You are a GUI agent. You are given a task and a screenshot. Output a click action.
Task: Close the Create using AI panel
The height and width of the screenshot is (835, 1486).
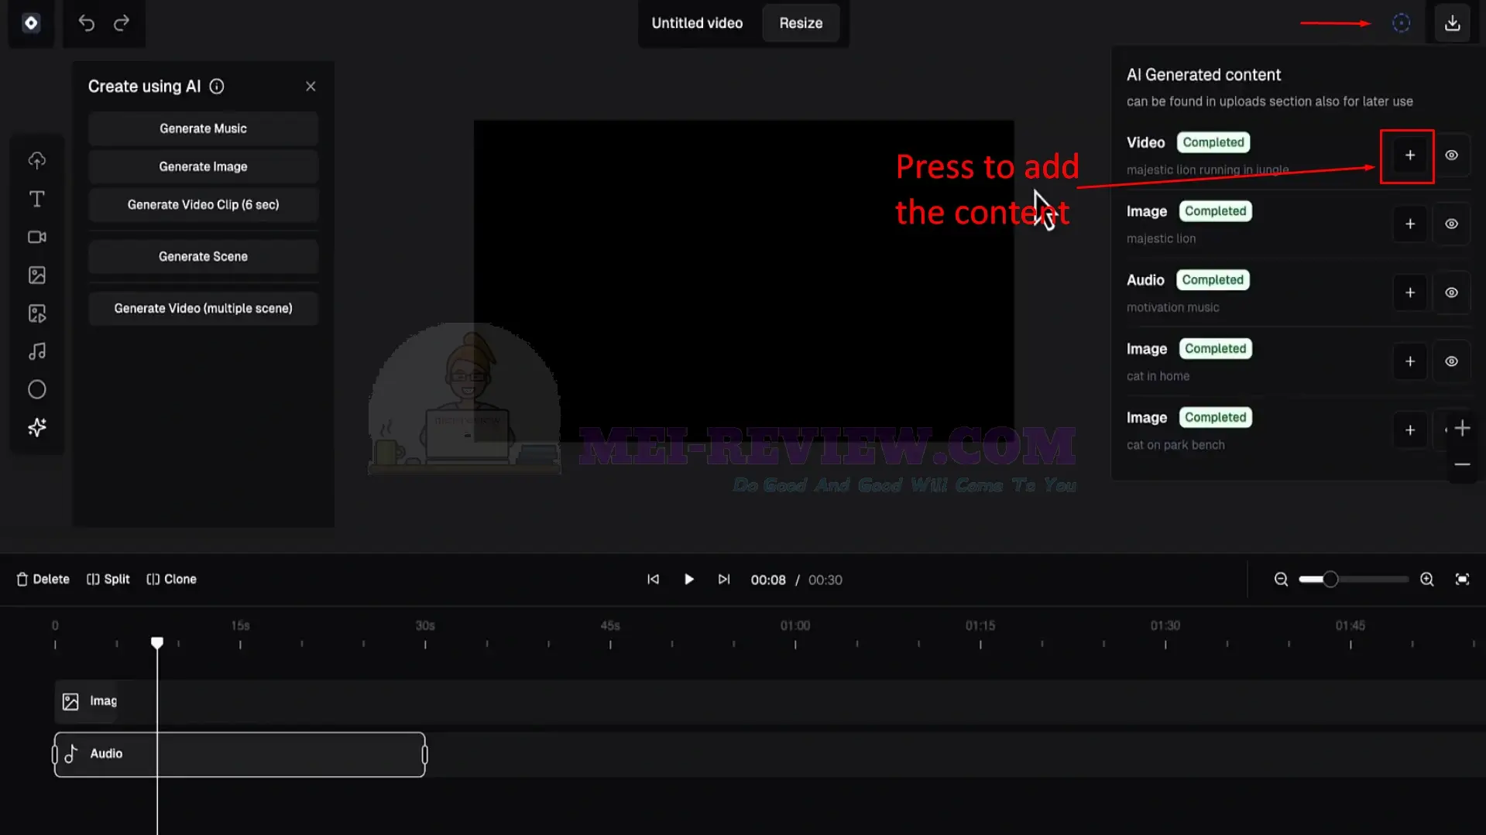[311, 87]
